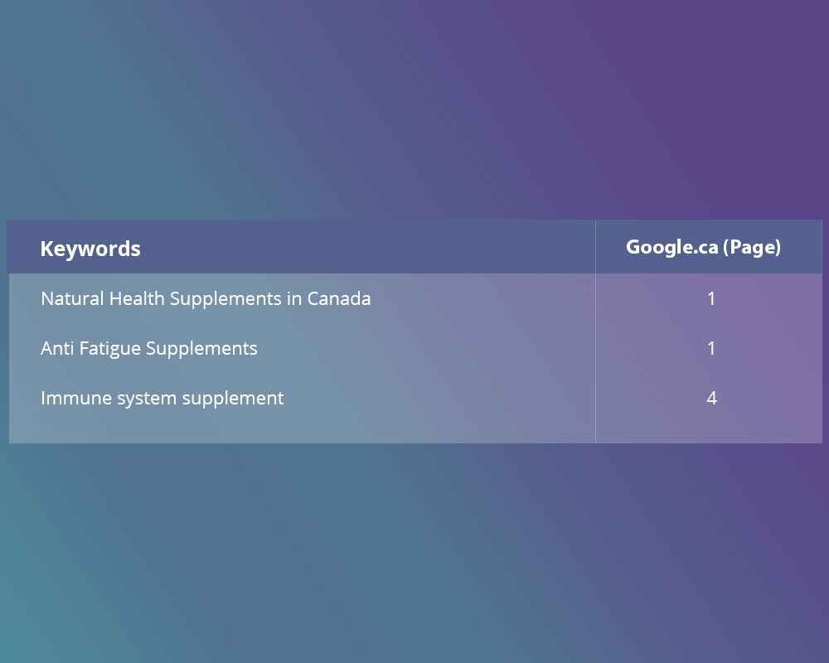Click page value 4 for Immune system supplement
The height and width of the screenshot is (663, 829).
711,398
